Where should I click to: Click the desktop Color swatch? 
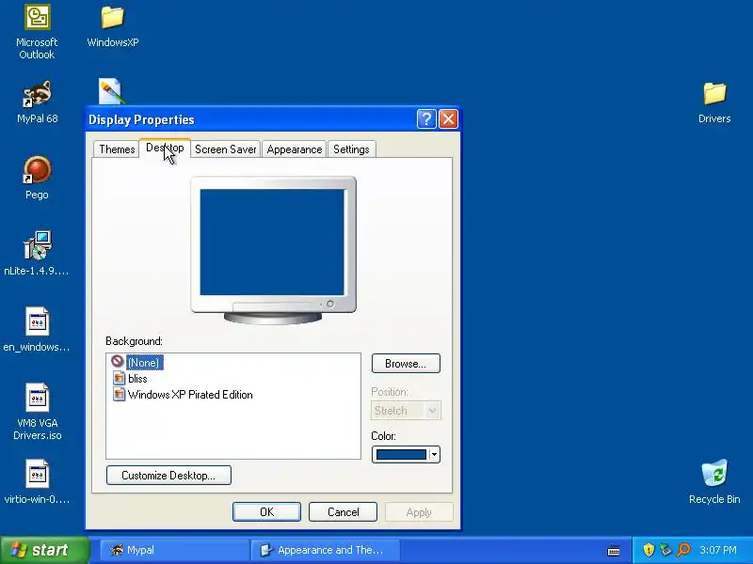click(401, 454)
